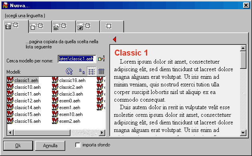Switch to the third tab with printer icon
The image size is (252, 156).
pyautogui.click(x=64, y=26)
